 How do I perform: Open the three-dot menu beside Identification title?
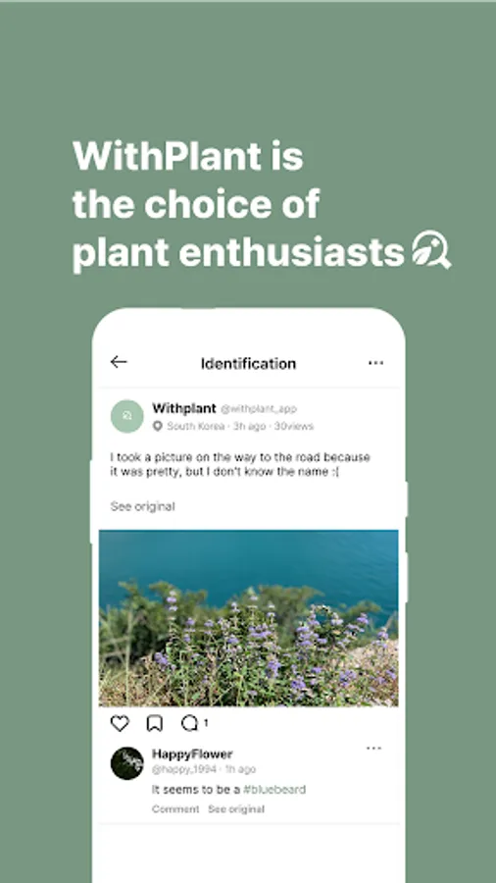[x=375, y=363]
